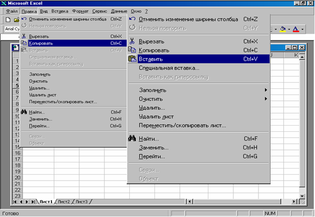Screen dimensions: 315x217
Task: Choose Перейти... in the smaller menu
Action: [74, 126]
